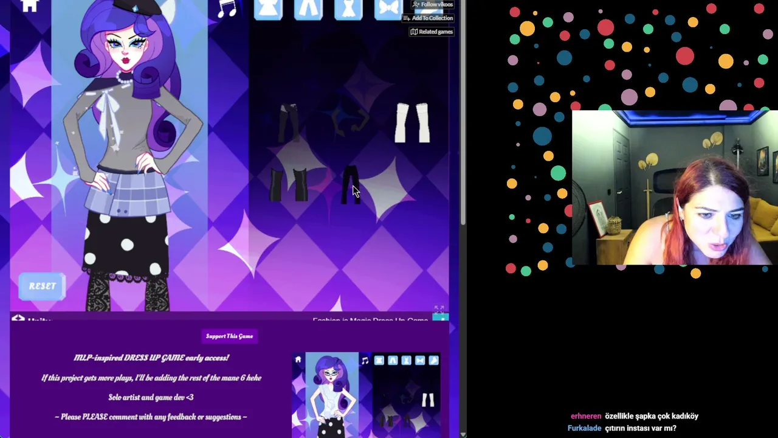Open the game screenshot thumbnail below
The image size is (778, 438).
click(367, 395)
